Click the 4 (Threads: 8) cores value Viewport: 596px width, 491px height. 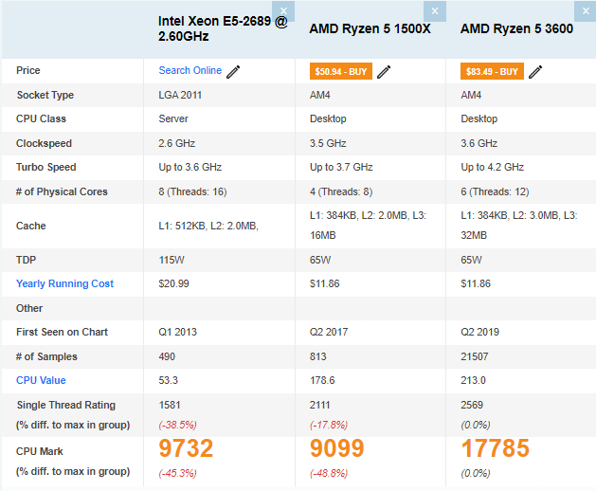341,191
